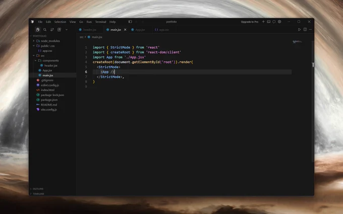Open the .gitignore file
The image size is (343, 214).
47,80
